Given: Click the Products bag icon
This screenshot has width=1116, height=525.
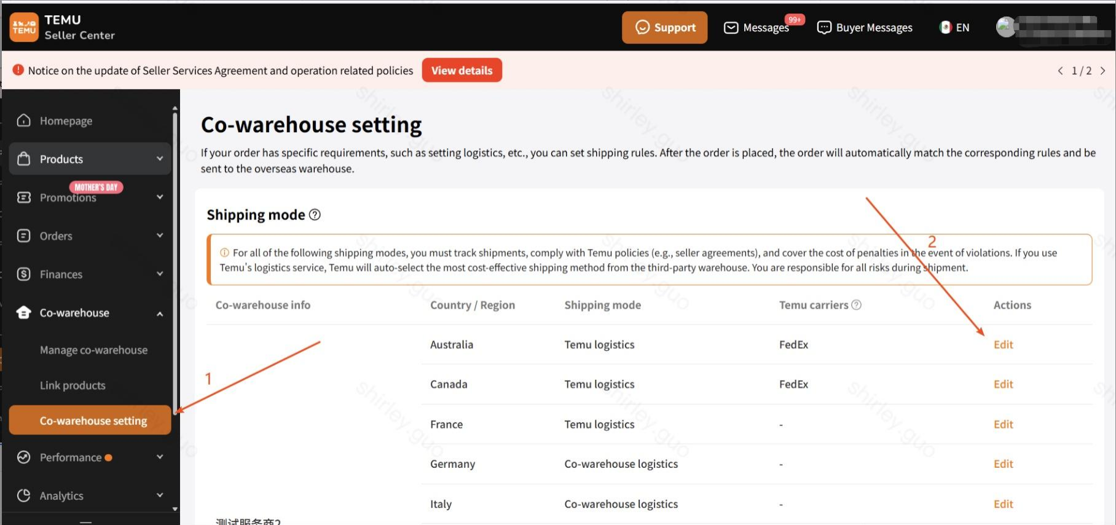Looking at the screenshot, I should click(x=24, y=159).
